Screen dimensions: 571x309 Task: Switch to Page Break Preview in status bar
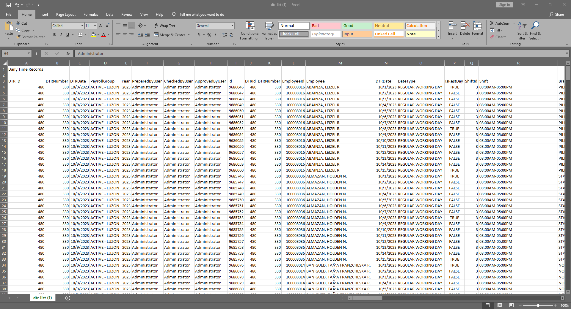tap(511, 305)
